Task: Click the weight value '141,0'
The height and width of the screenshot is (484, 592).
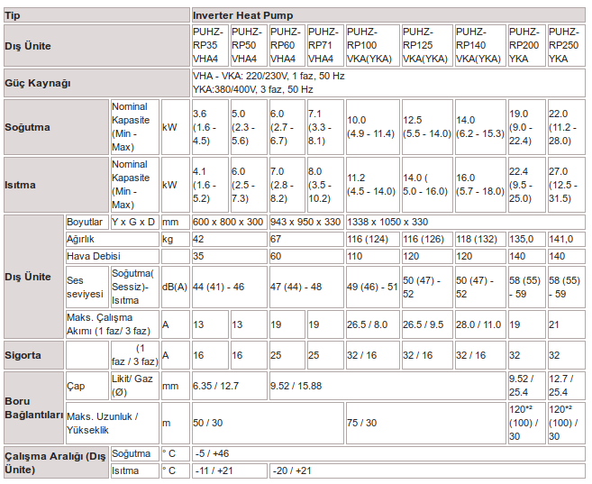Action: [567, 239]
